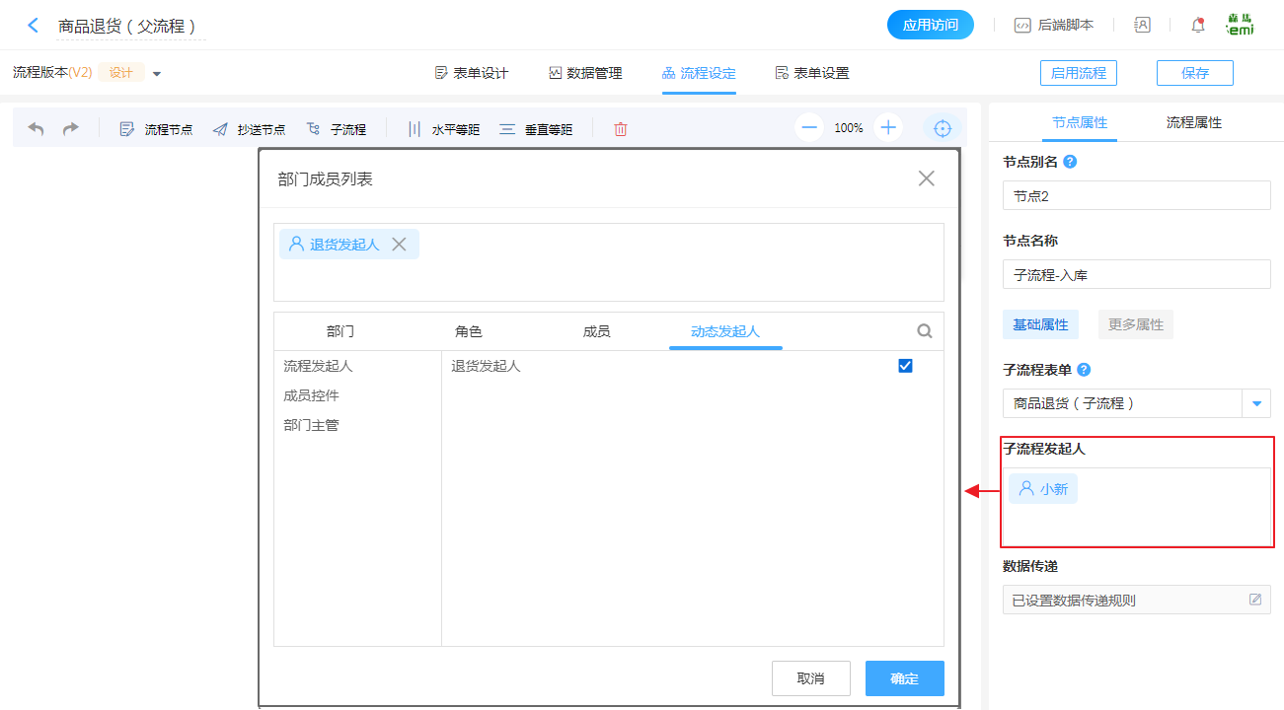Click the 节点名称 input field
The height and width of the screenshot is (710, 1284).
click(x=1136, y=274)
